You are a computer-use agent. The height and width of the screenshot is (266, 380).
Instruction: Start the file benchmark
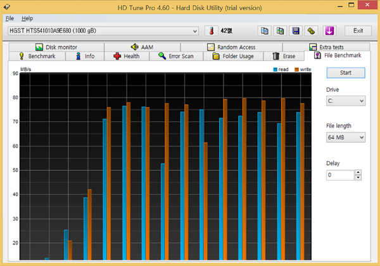tap(346, 73)
